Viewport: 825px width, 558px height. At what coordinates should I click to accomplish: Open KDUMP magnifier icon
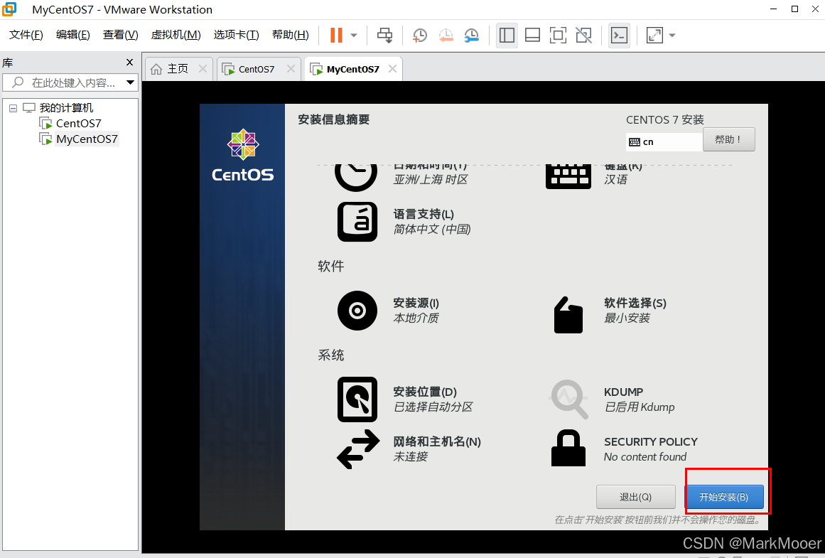[x=568, y=399]
